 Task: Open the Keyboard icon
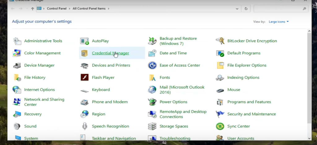pos(84,90)
